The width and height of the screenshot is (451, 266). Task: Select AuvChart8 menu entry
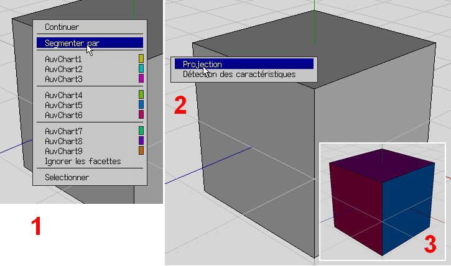pyautogui.click(x=90, y=141)
